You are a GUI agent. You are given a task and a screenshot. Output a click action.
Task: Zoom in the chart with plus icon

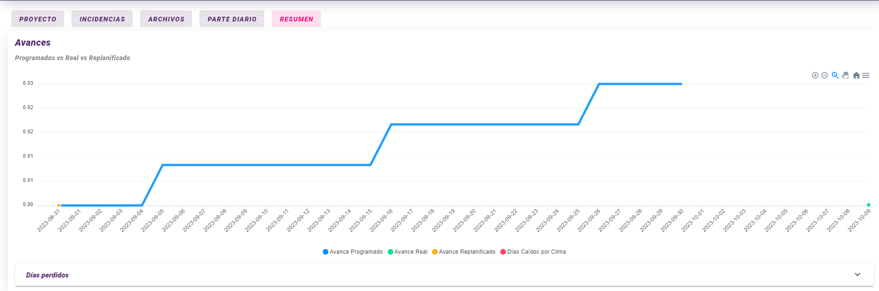tap(815, 76)
